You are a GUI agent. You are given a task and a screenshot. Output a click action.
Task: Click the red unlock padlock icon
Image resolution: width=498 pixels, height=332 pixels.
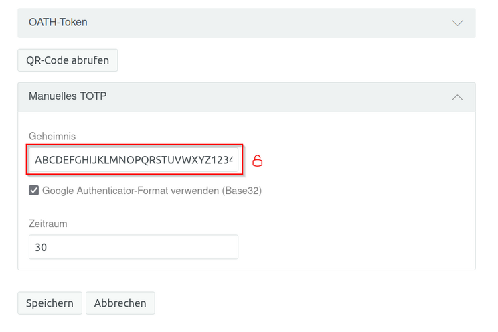pos(257,161)
